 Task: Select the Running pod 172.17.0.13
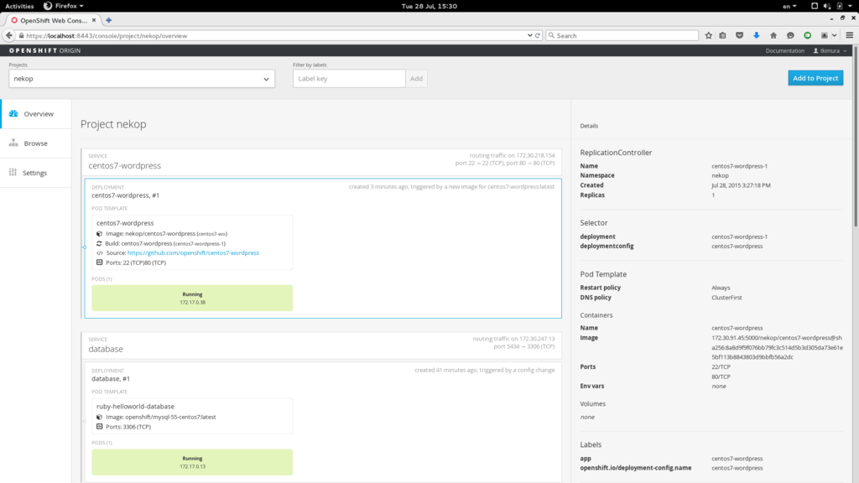pyautogui.click(x=192, y=462)
